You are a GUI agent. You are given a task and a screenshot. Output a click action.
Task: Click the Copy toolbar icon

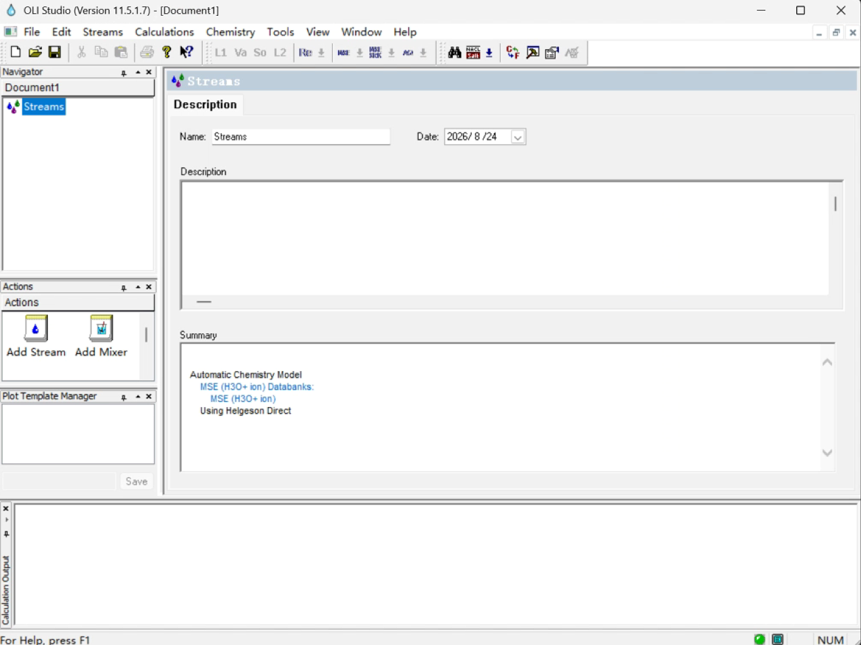click(101, 52)
